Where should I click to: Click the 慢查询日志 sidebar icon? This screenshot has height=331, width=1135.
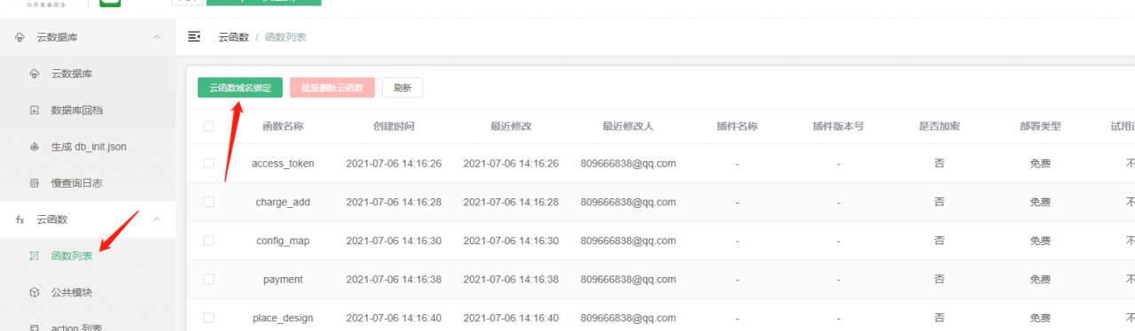[x=35, y=183]
